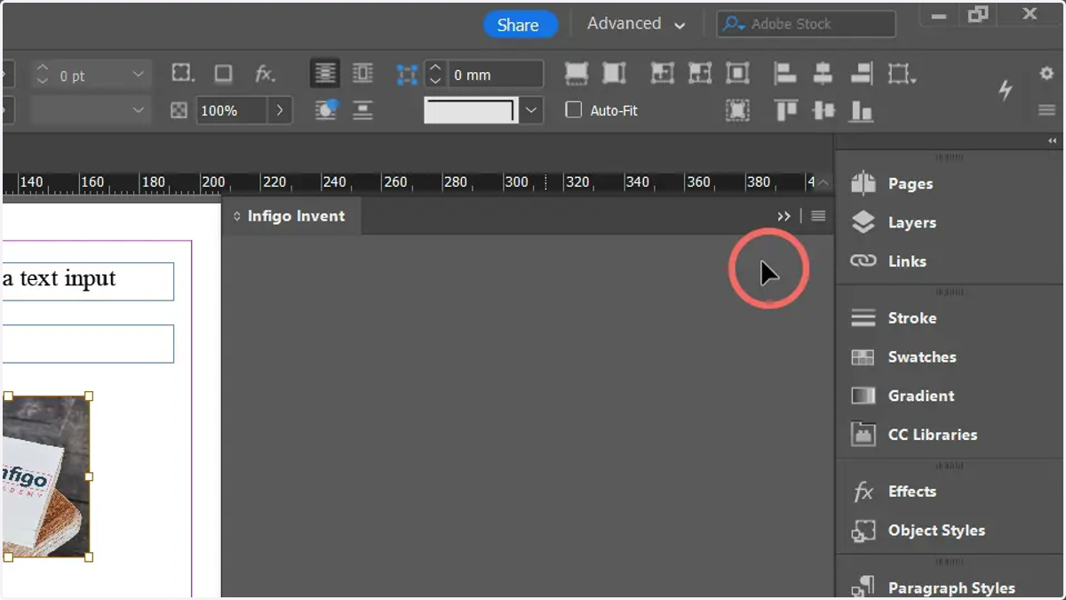1066x600 pixels.
Task: Open the opacity slider arrow
Action: click(280, 110)
